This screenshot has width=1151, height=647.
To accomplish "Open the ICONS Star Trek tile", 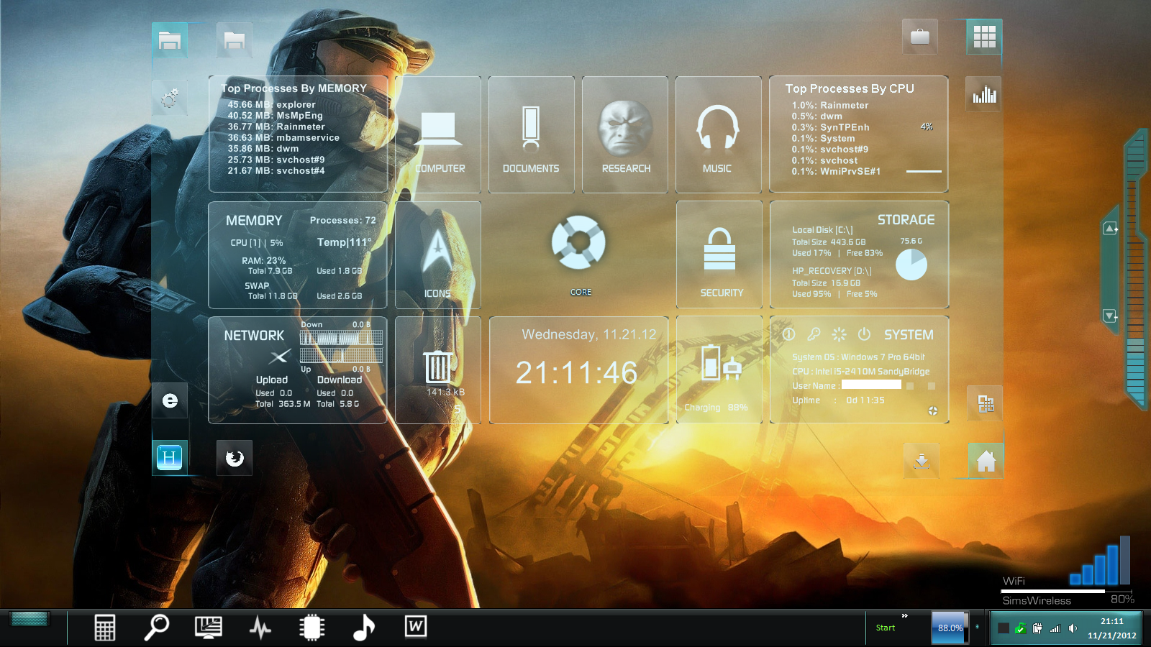I will [x=438, y=255].
